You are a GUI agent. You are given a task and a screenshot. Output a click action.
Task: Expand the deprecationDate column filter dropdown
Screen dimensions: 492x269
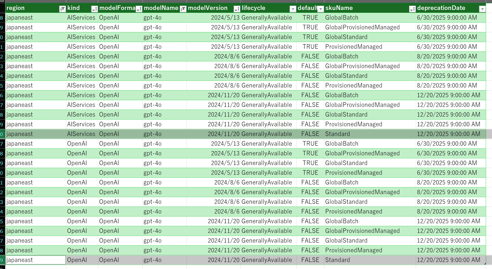click(482, 9)
